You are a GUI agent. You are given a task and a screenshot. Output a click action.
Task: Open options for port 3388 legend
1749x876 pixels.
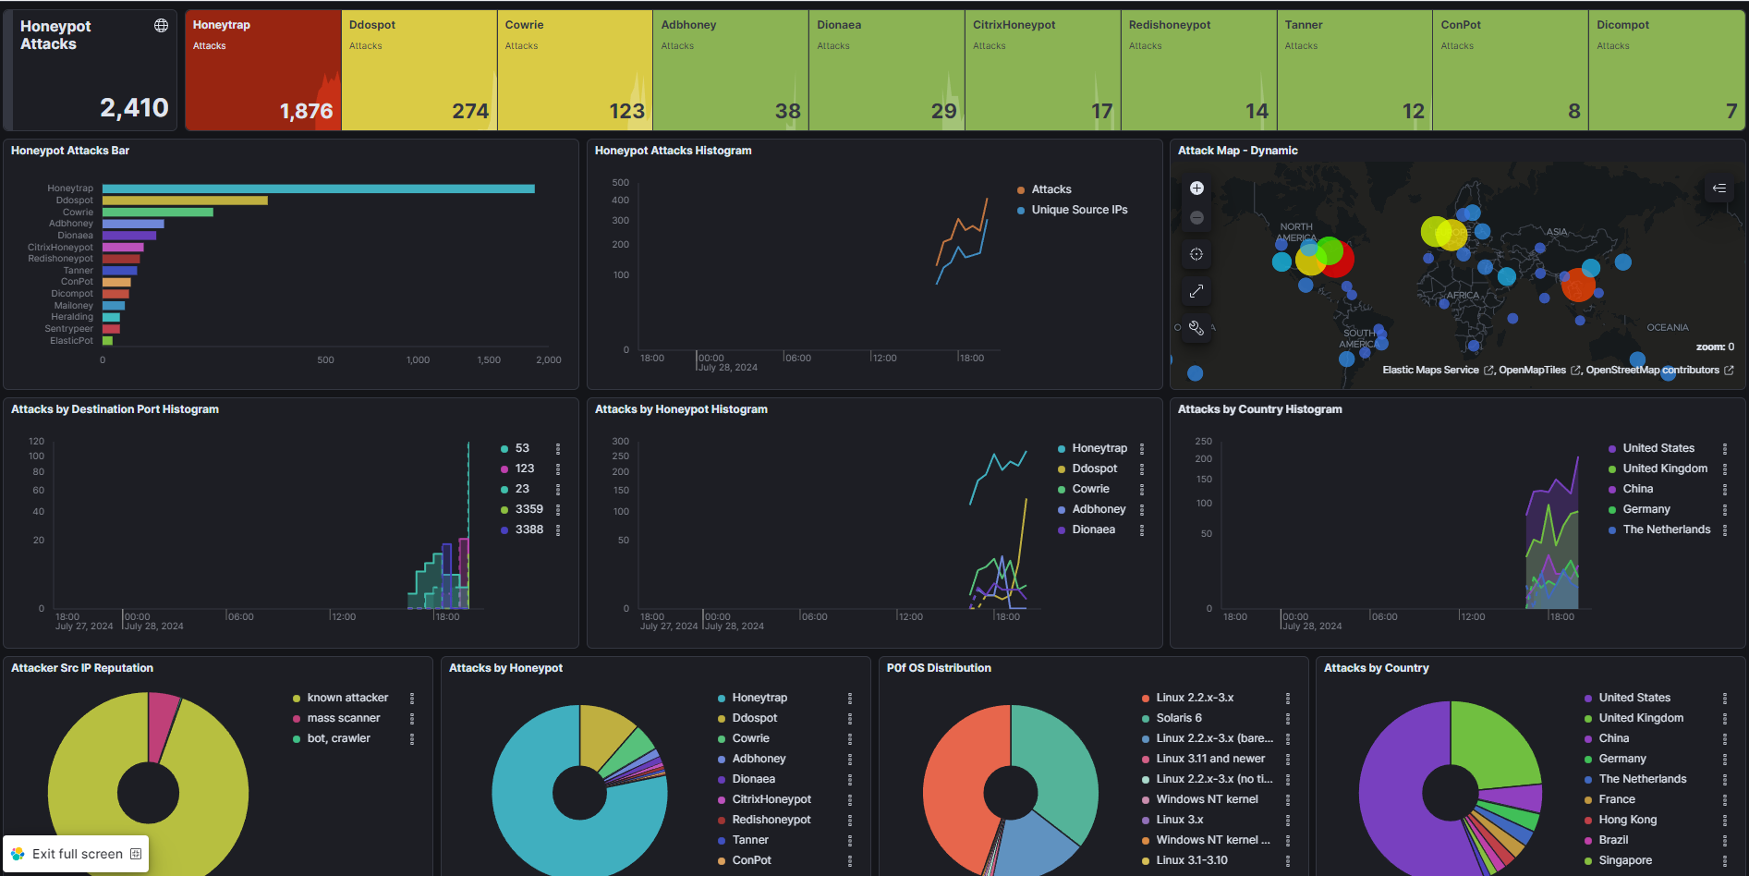(558, 529)
